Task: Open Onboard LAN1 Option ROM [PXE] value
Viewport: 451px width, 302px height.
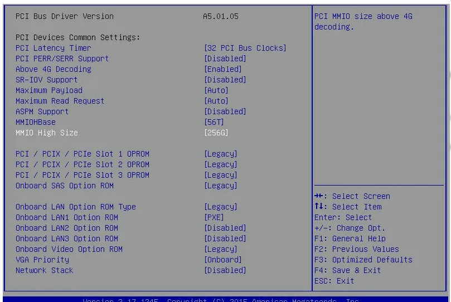Action: 214,217
